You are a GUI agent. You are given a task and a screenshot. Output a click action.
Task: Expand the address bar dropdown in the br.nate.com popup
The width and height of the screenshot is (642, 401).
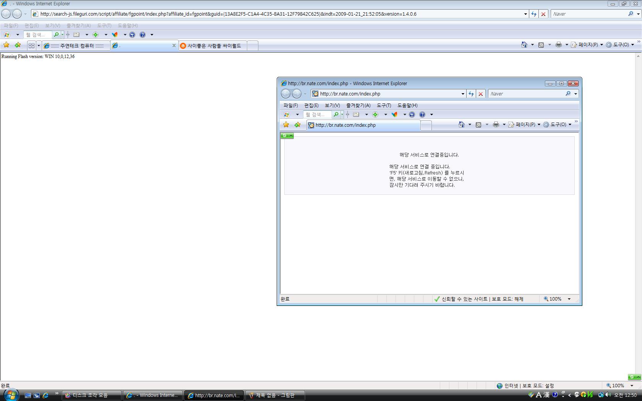click(462, 94)
